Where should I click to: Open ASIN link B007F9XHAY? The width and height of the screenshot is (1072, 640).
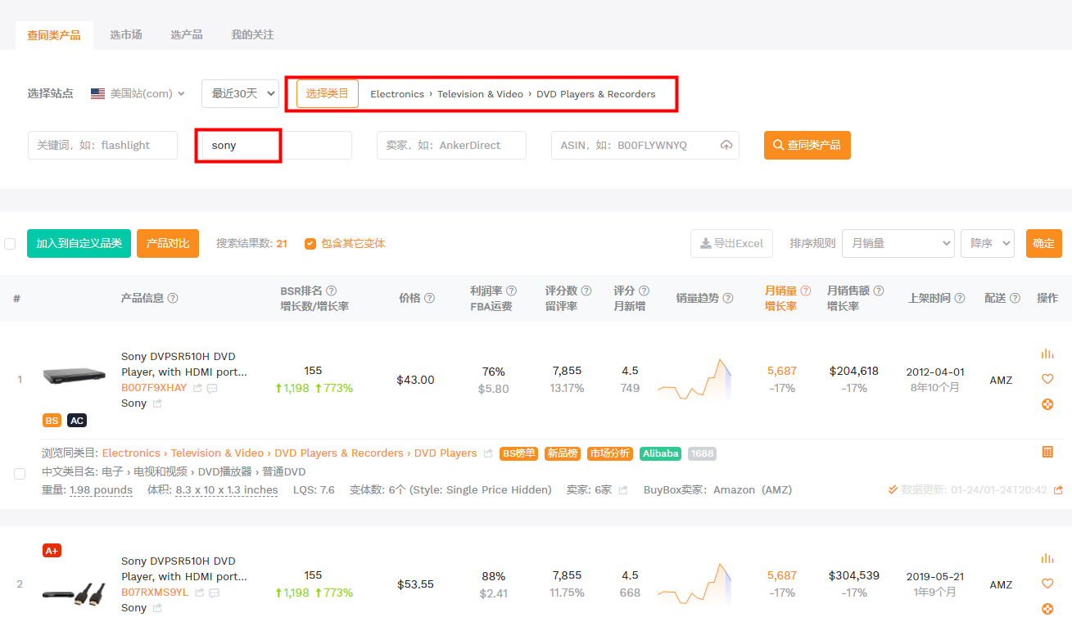pyautogui.click(x=154, y=388)
